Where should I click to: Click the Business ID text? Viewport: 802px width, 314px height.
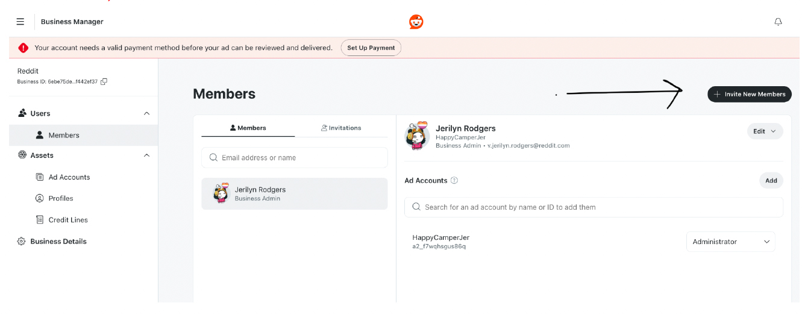57,81
